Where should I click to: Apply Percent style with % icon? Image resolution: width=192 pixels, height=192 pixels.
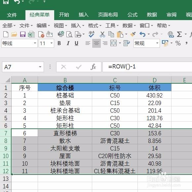(178, 43)
